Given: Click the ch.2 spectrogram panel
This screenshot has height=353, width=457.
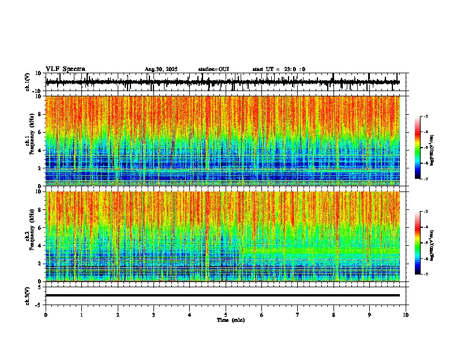Looking at the screenshot, I should click(223, 236).
